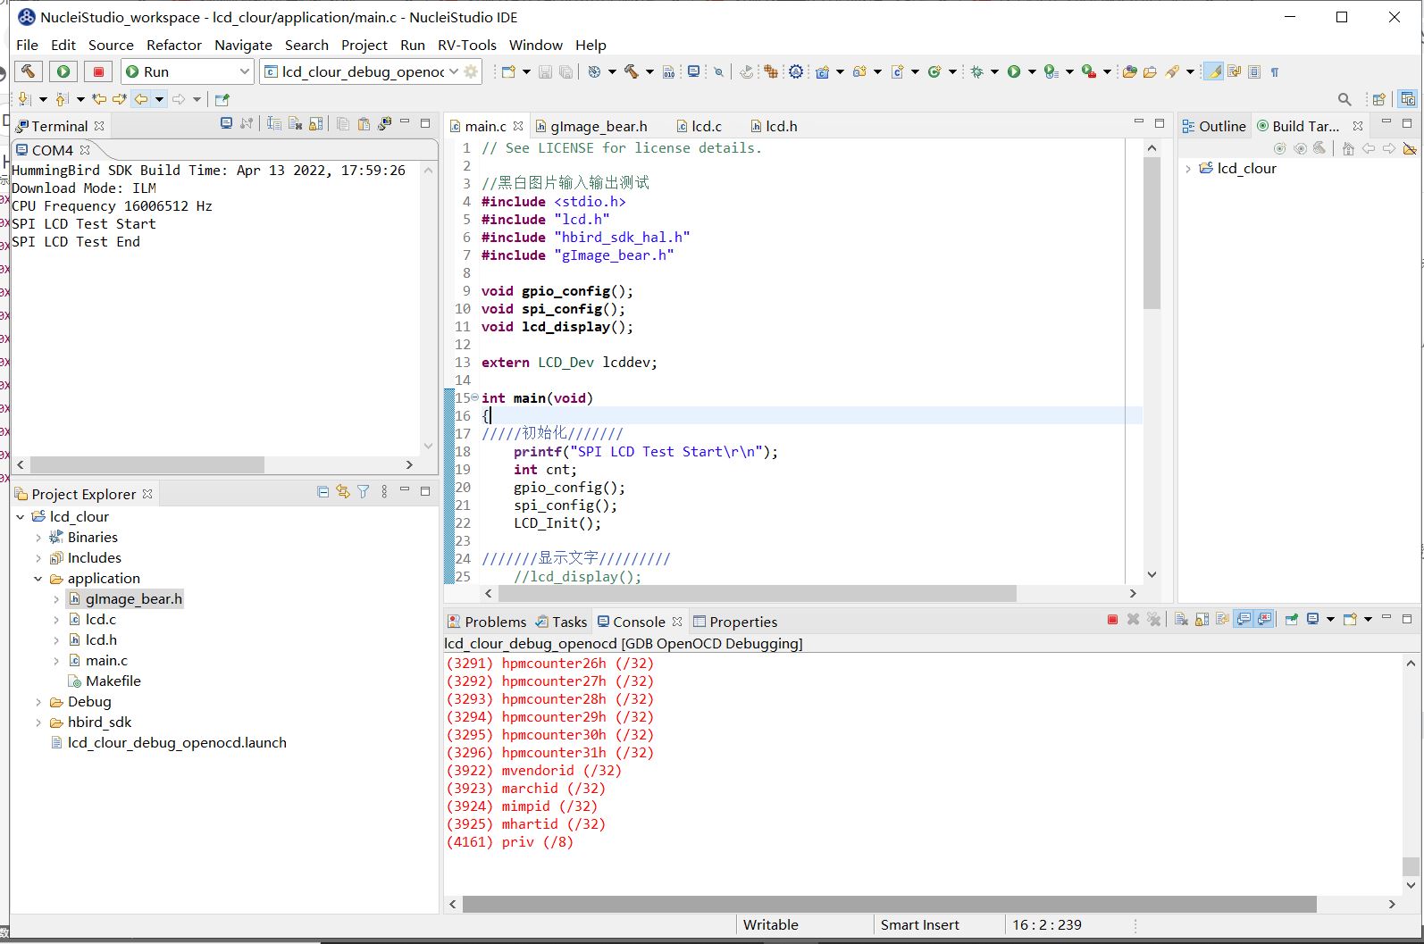Click the Debug bug icon in toolbar
This screenshot has width=1424, height=944.
click(x=977, y=71)
